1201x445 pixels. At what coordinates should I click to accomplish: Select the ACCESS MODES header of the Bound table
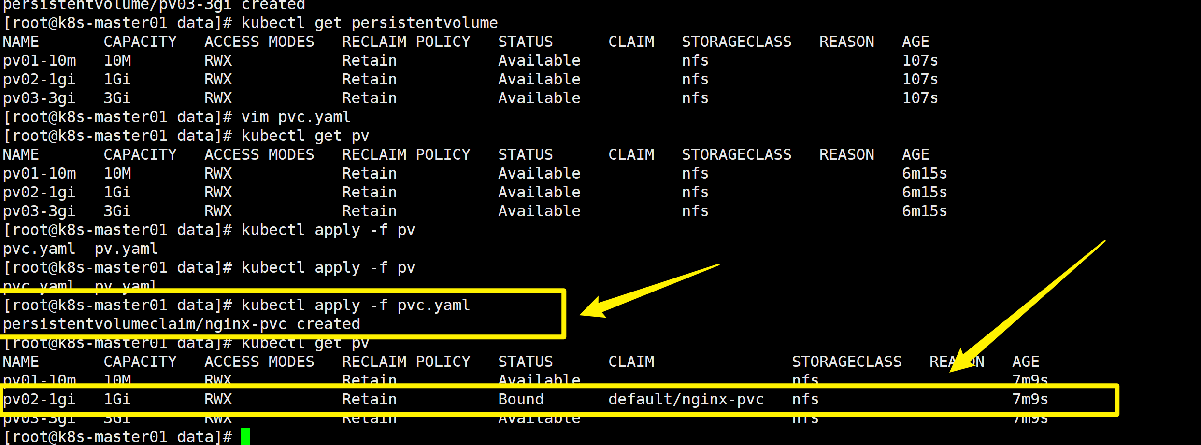click(259, 362)
